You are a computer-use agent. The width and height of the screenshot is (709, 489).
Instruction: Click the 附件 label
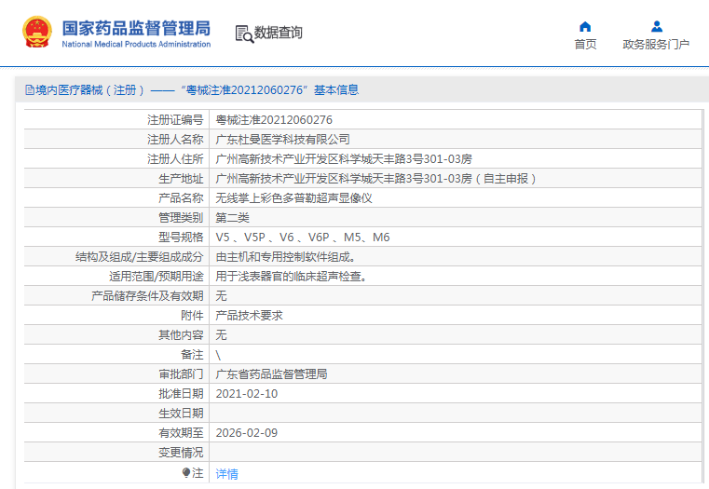click(x=192, y=316)
